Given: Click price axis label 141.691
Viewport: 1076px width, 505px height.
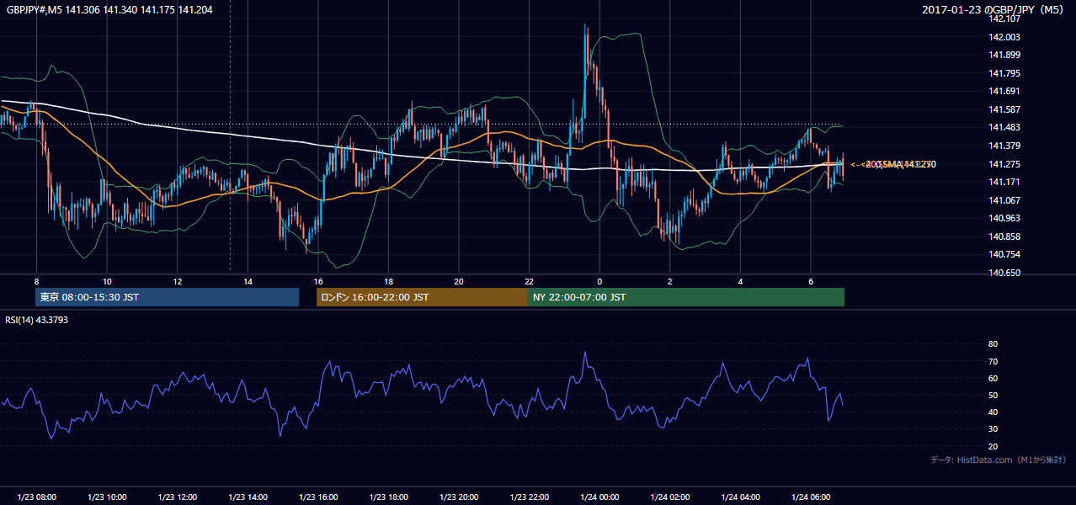Looking at the screenshot, I should [1005, 91].
